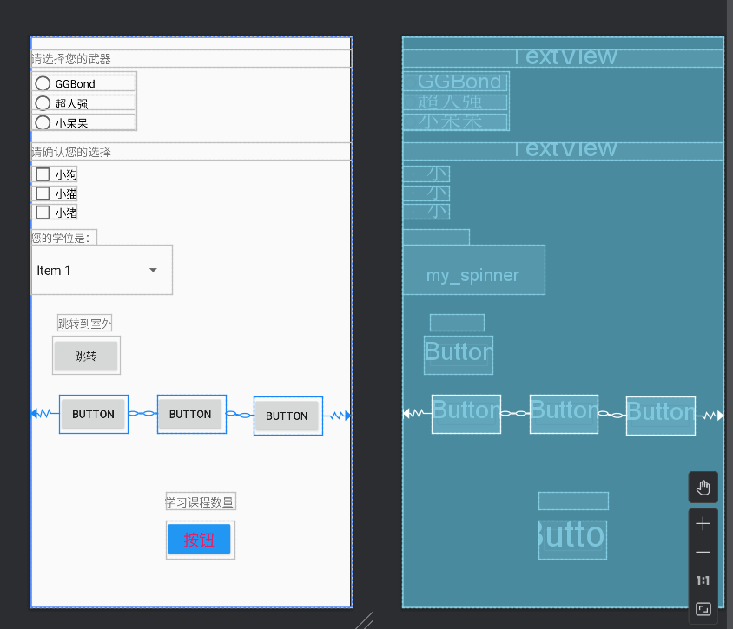Open the Item 1 spinner dropdown
This screenshot has width=733, height=629.
tap(102, 270)
